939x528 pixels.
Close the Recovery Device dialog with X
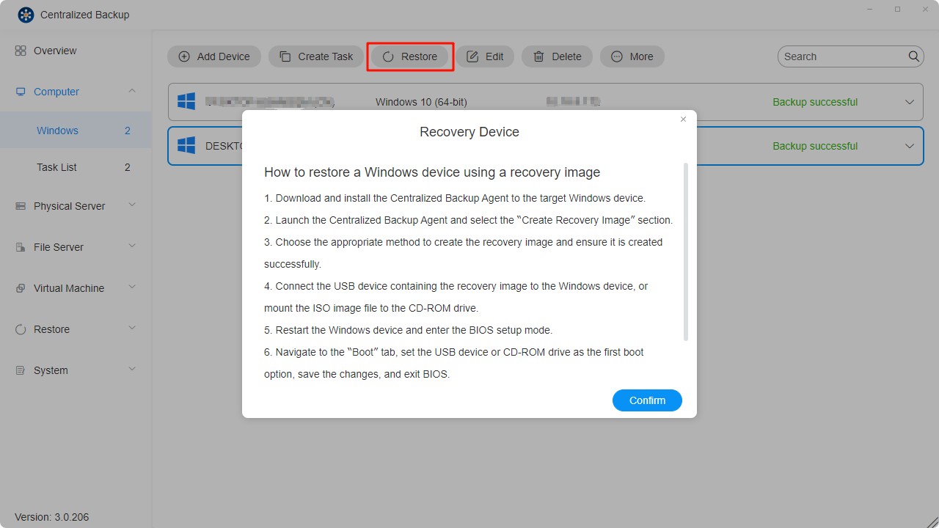(x=683, y=119)
